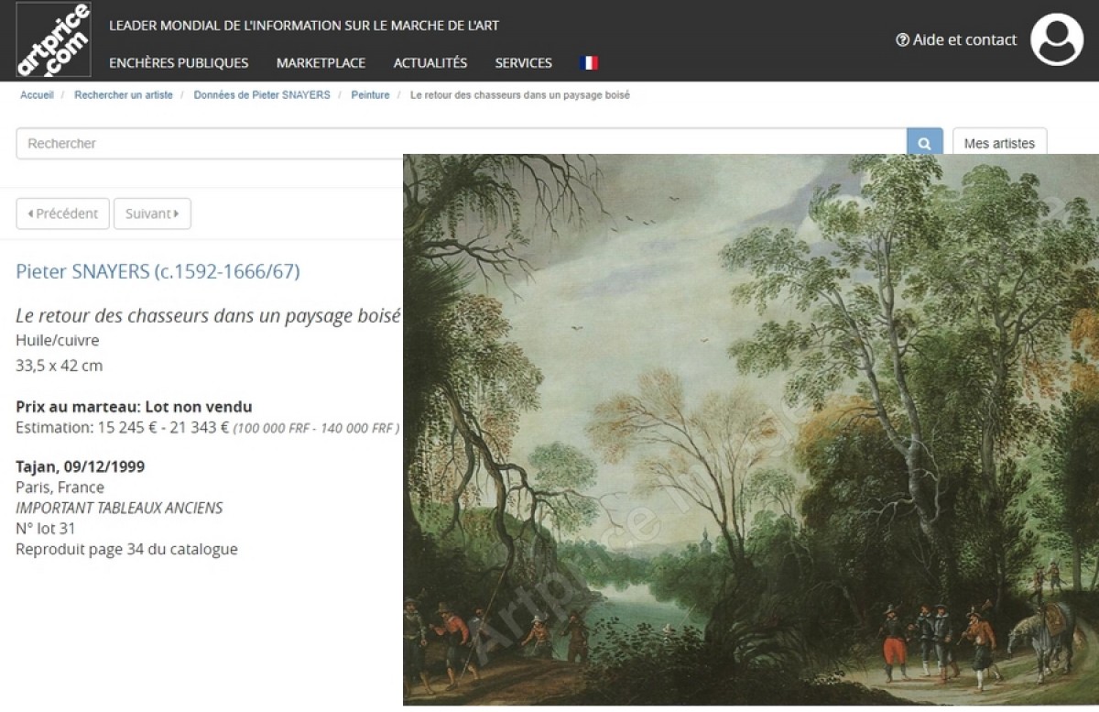Focus the Rechercher search field
This screenshot has height=712, width=1099.
pos(462,143)
